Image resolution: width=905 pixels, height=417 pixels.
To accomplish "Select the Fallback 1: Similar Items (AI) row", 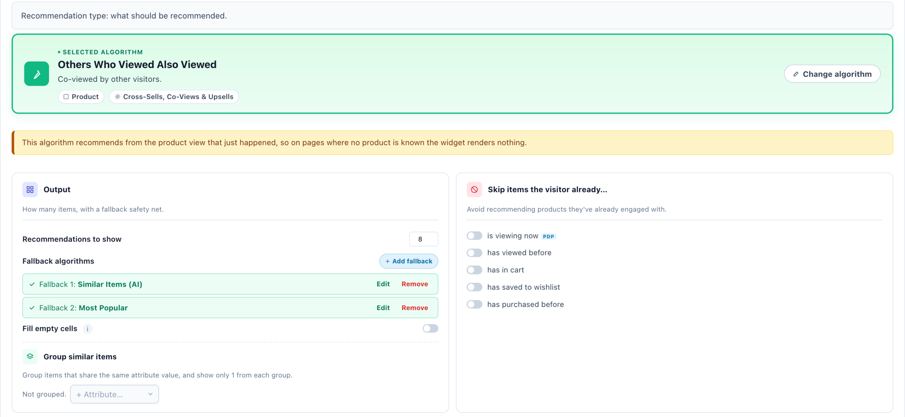I will pos(230,284).
